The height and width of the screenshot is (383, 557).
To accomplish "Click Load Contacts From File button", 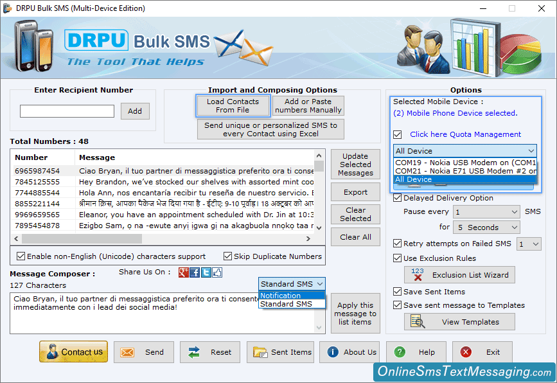I will (233, 106).
